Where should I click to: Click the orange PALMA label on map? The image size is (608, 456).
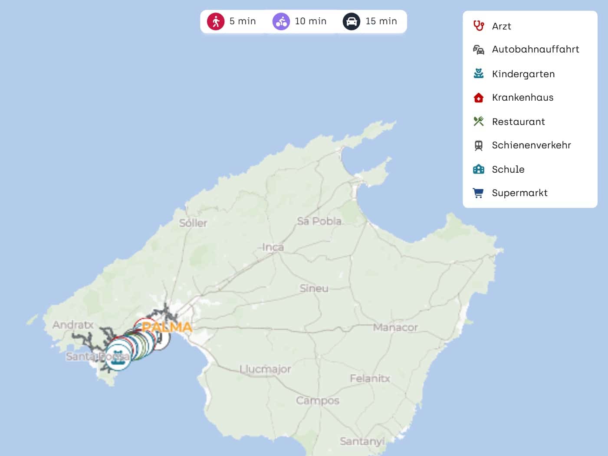click(x=167, y=327)
